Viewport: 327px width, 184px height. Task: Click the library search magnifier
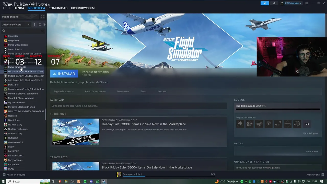[x=4, y=31]
